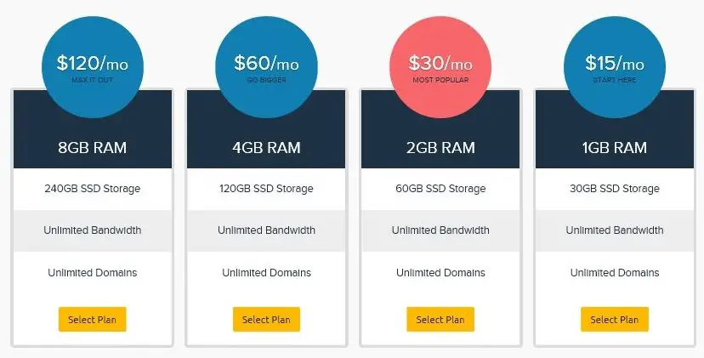704x358 pixels.
Task: Click the red $30/mo Most Popular circle
Action: [x=440, y=67]
